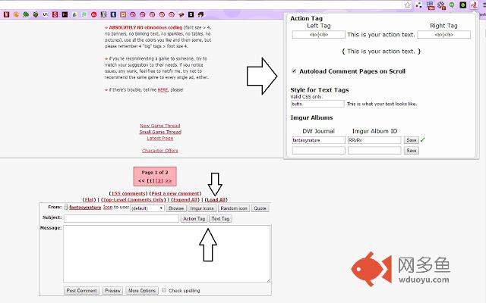Click the Text Tag button
The width and height of the screenshot is (486, 303).
click(x=220, y=219)
